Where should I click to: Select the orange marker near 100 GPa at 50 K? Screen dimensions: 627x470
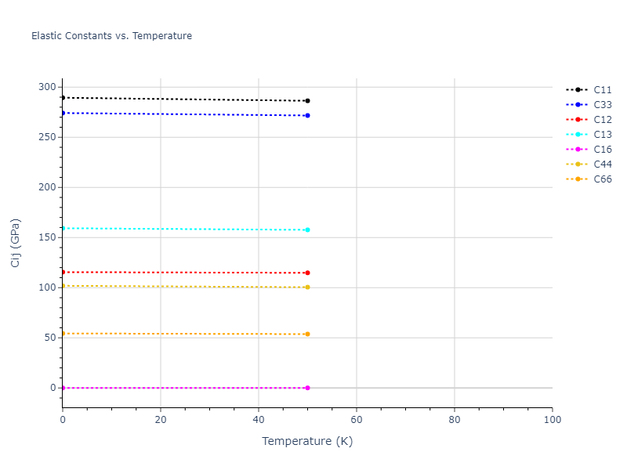coord(307,287)
